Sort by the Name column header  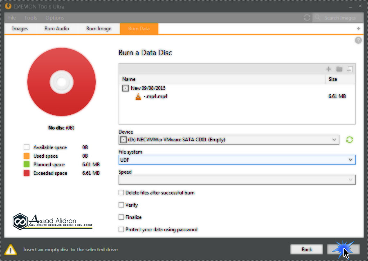(x=222, y=79)
